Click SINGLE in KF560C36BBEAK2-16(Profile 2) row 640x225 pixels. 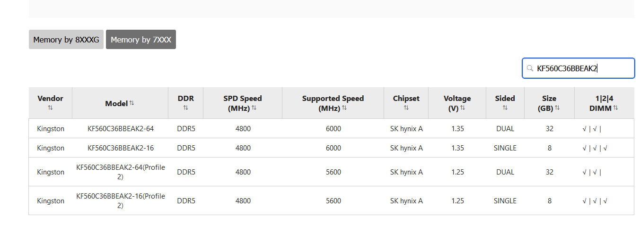505,201
